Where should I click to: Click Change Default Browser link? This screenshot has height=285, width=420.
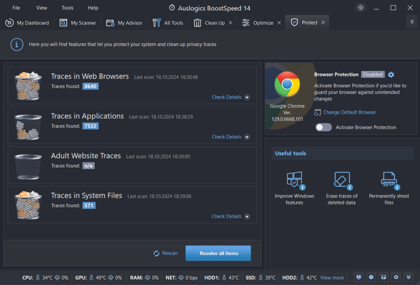pyautogui.click(x=349, y=112)
